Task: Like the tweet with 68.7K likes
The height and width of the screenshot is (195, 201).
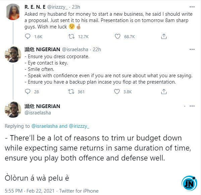Action: [x=117, y=36]
